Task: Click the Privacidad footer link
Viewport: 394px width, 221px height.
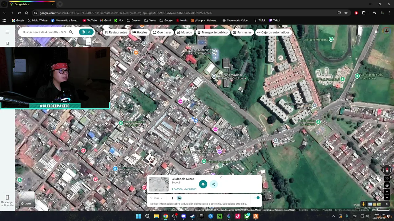Action: click(x=327, y=210)
